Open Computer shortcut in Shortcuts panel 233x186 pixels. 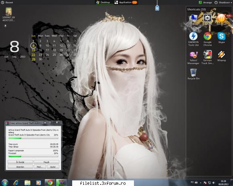click(193, 20)
